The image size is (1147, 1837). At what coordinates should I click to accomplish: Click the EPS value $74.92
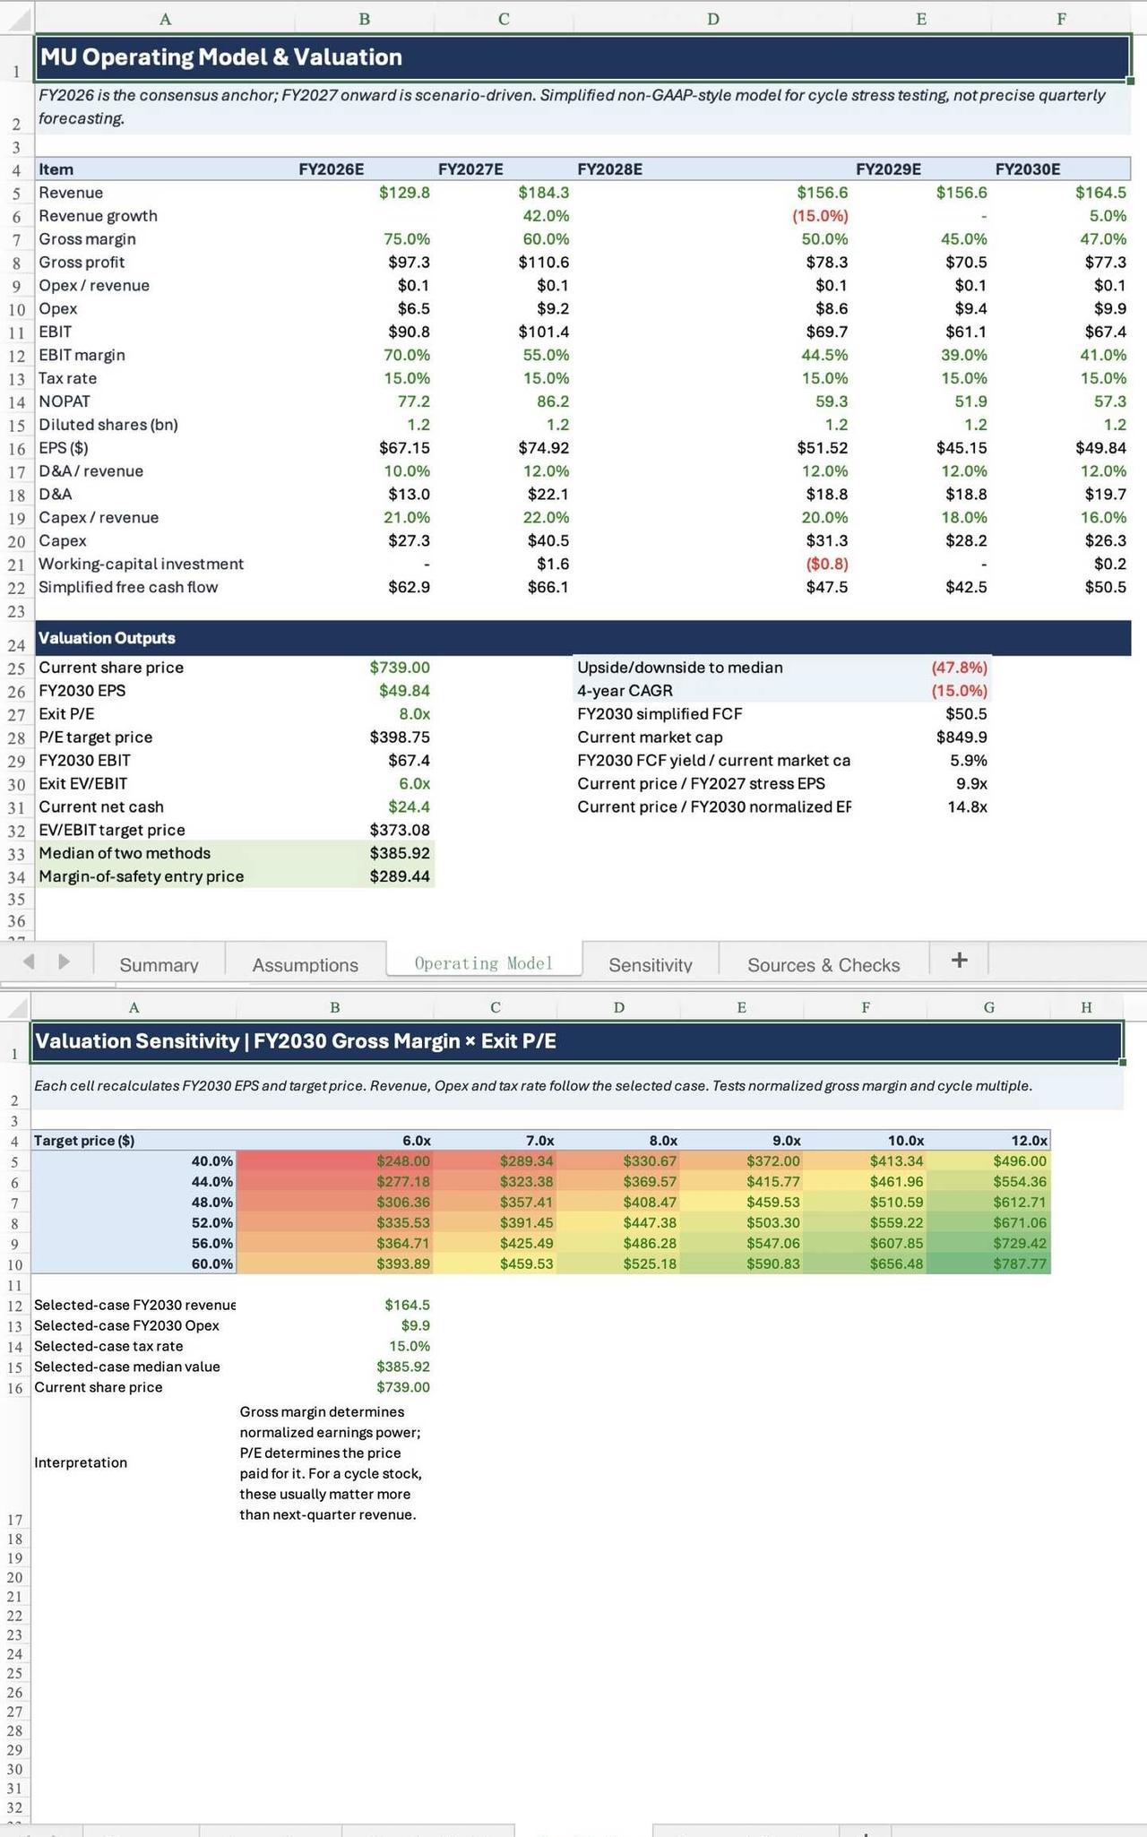(x=543, y=448)
